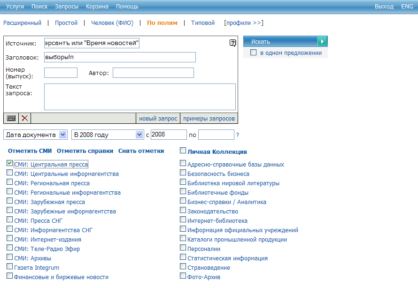Click the red X clear icon
The width and height of the screenshot is (418, 288).
click(25, 118)
